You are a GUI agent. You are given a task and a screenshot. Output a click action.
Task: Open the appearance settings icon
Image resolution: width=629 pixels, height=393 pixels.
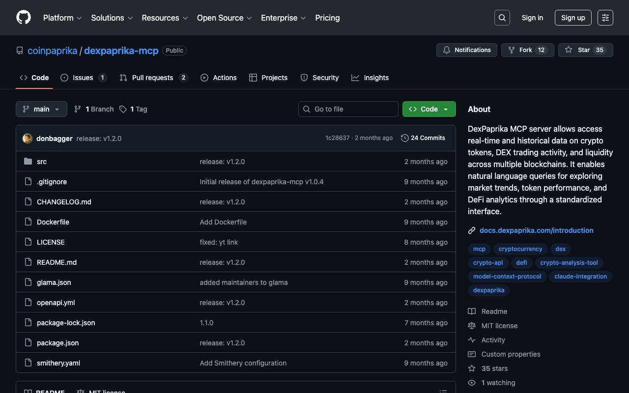(x=605, y=18)
